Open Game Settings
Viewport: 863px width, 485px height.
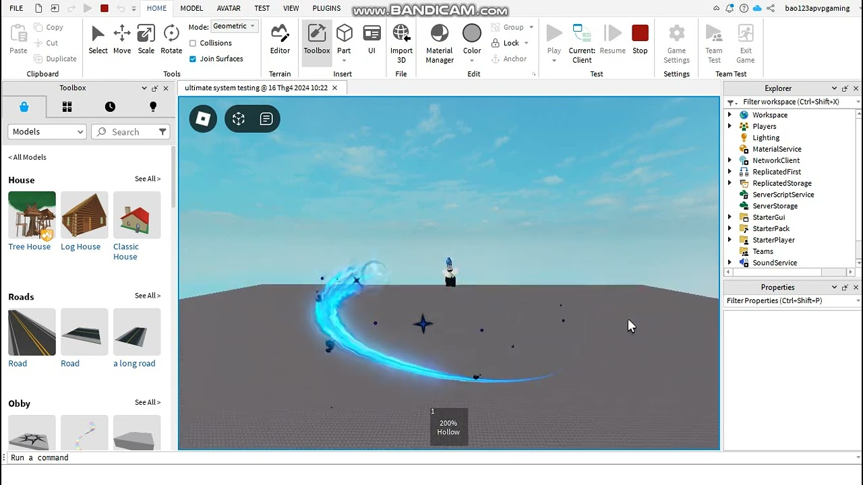pos(676,43)
